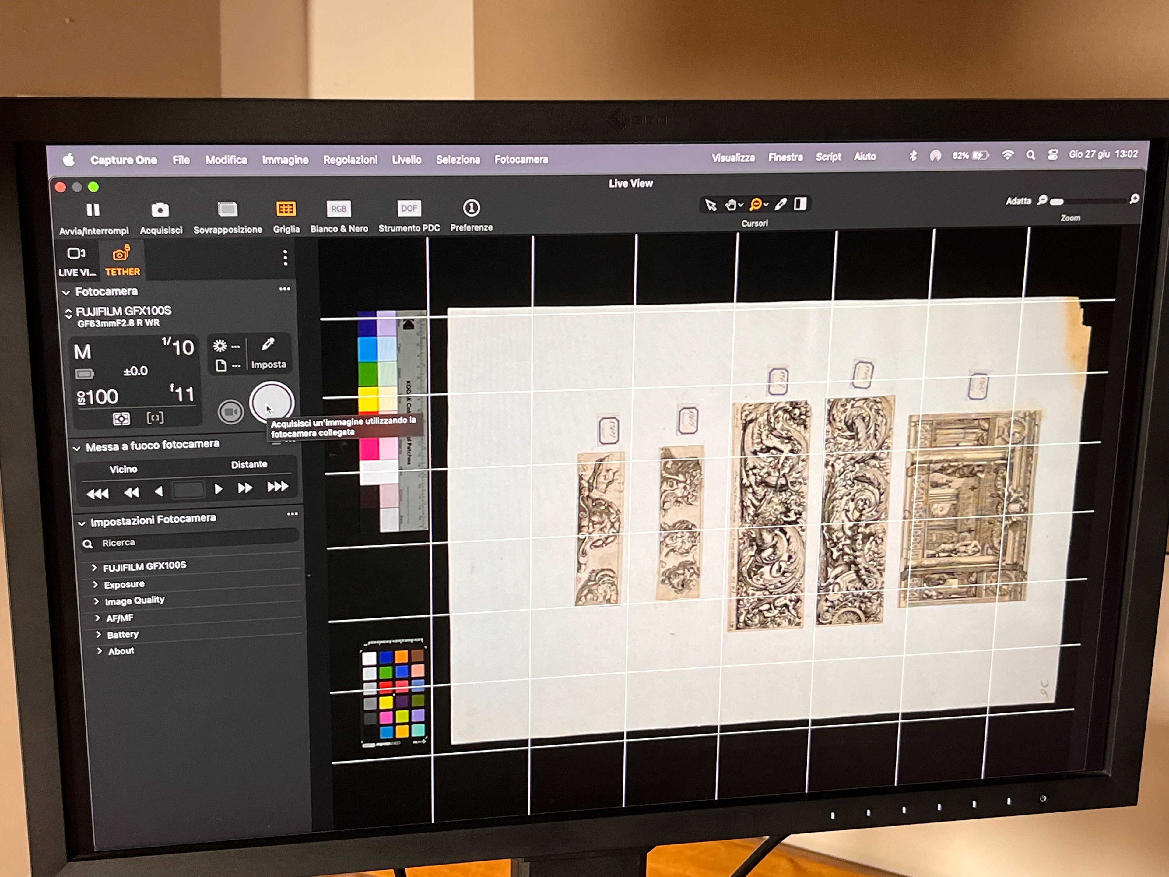Toggle the Strumento PDC DOF tool
The image size is (1169, 877).
tap(409, 208)
